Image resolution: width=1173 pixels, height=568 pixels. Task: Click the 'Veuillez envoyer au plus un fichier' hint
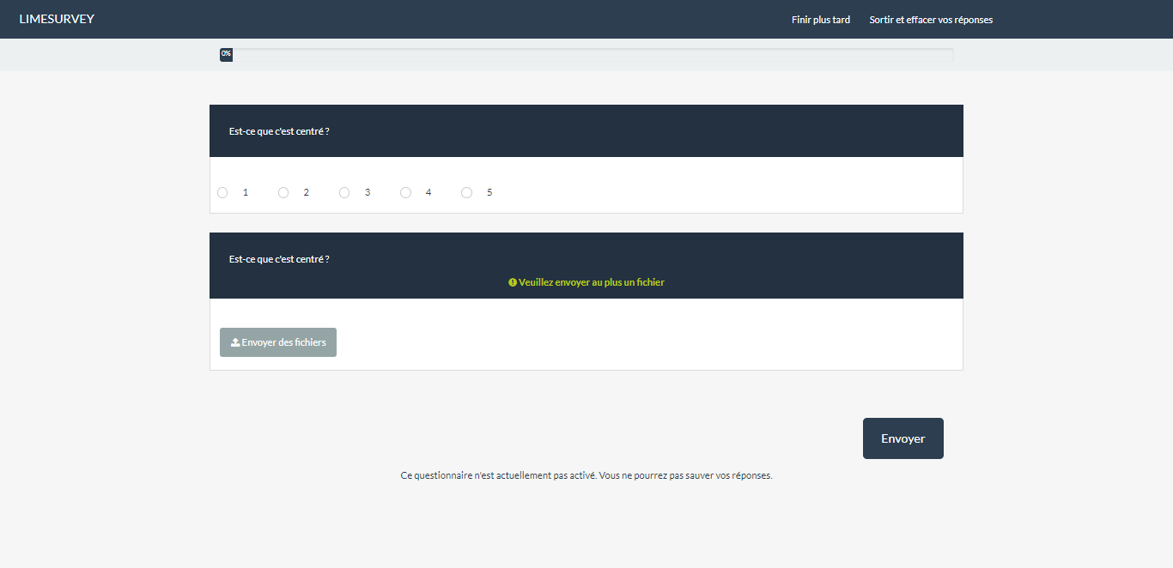tap(591, 282)
